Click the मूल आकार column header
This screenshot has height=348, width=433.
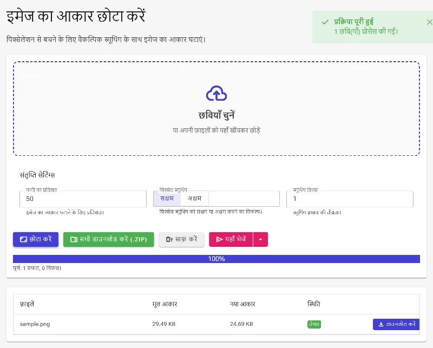click(x=165, y=304)
